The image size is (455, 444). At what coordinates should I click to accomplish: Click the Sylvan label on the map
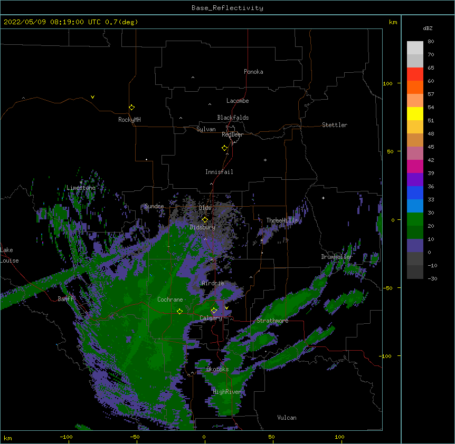(x=206, y=129)
